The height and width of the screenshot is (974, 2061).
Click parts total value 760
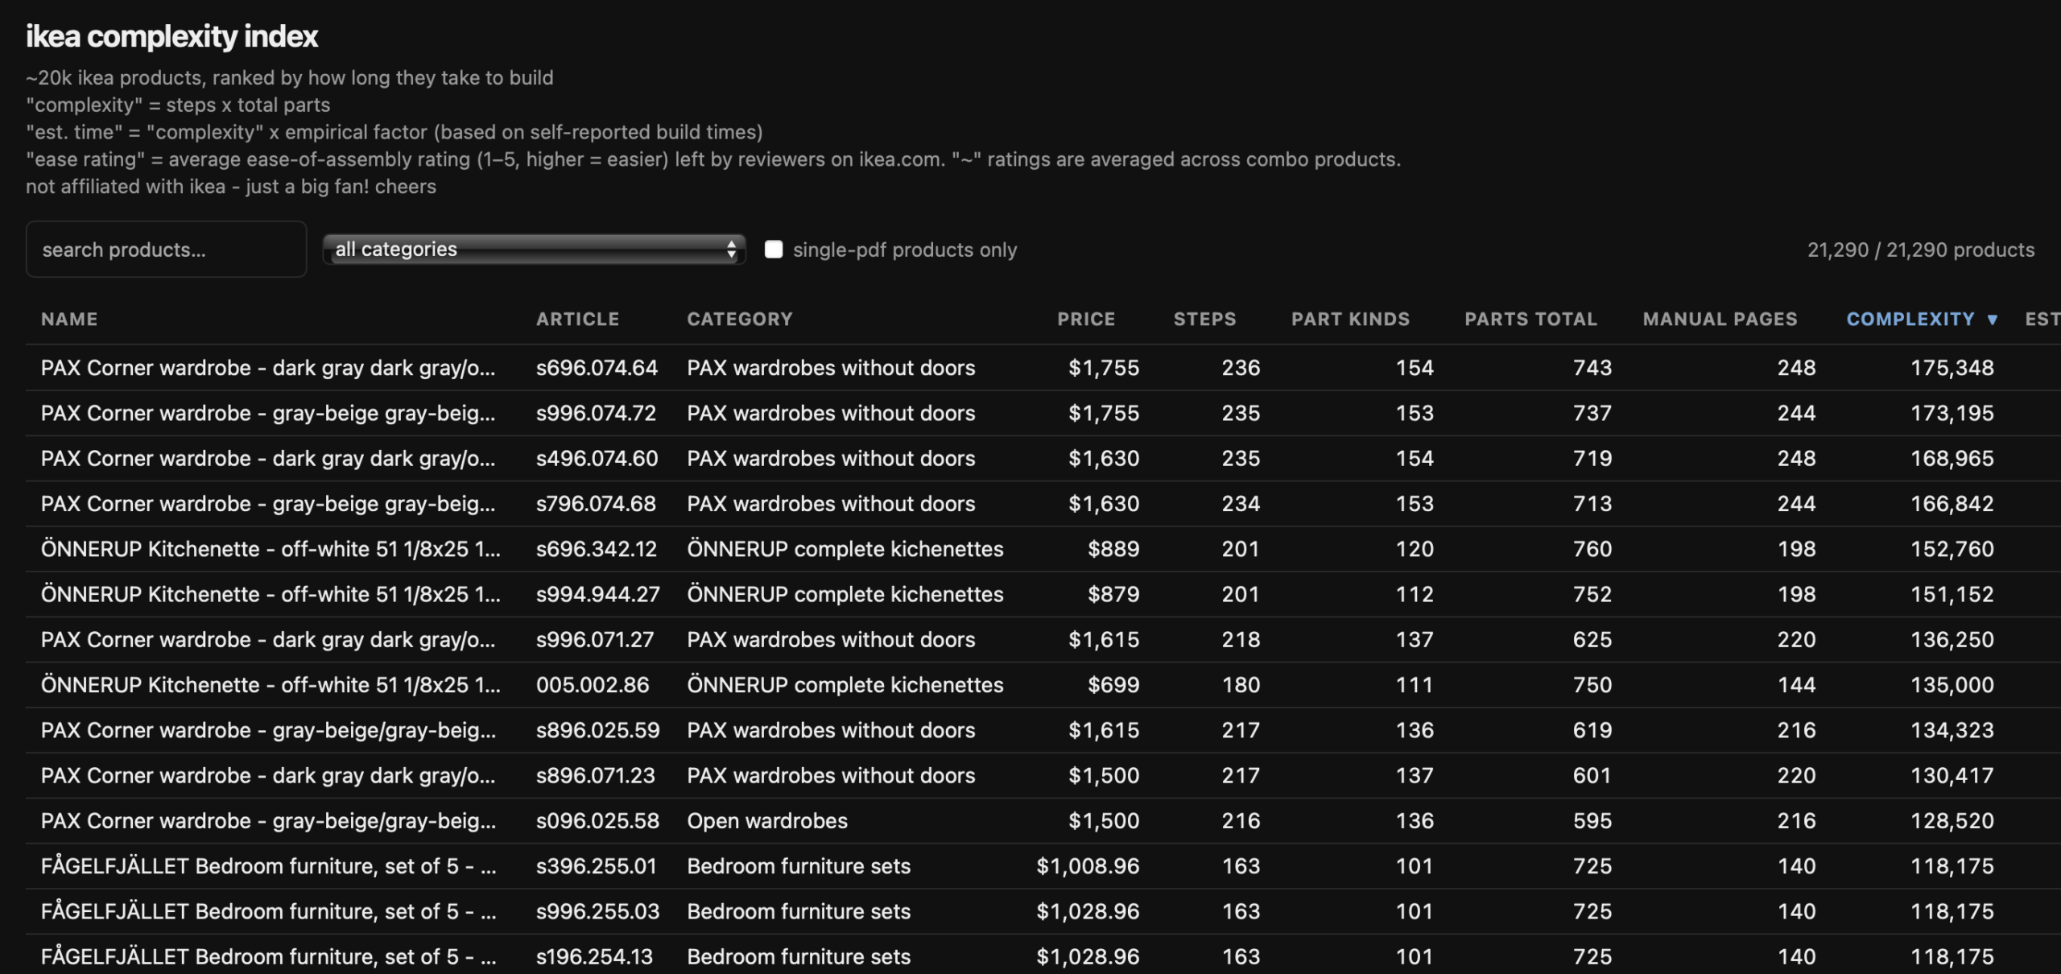[x=1592, y=549]
